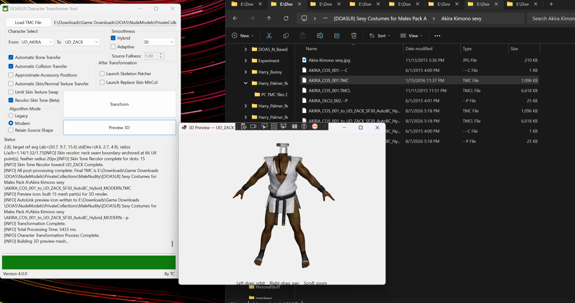Uncheck Automatic Collision Transfer
This screenshot has height=303, width=575.
[x=11, y=66]
